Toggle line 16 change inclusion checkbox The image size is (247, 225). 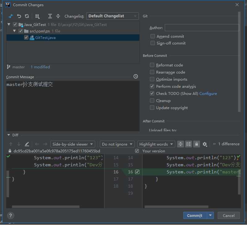[x=137, y=172]
